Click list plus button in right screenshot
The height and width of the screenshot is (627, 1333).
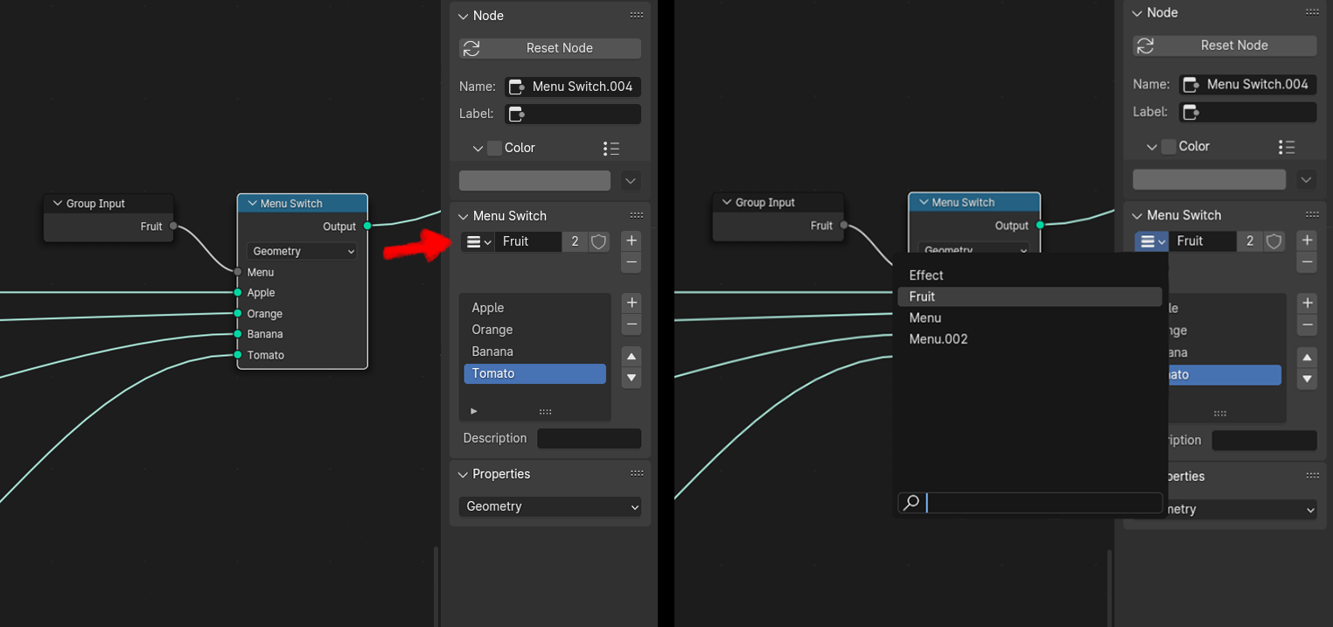(x=1308, y=303)
